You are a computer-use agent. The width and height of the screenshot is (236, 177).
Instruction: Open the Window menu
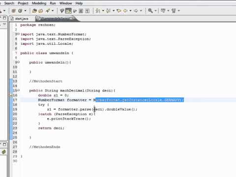(x=65, y=3)
